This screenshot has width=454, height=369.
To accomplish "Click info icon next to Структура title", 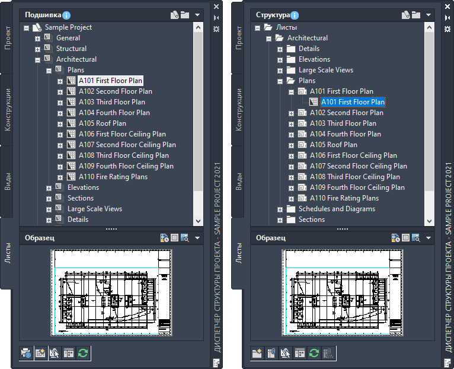I will click(x=295, y=15).
